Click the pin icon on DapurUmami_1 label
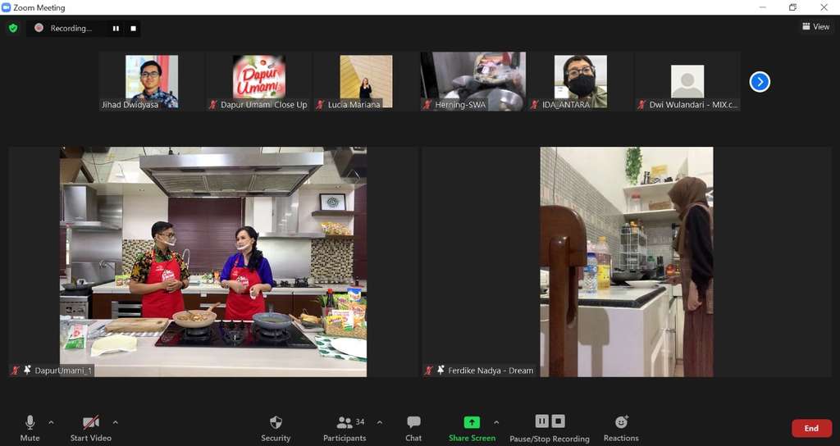The width and height of the screenshot is (840, 446). (27, 370)
